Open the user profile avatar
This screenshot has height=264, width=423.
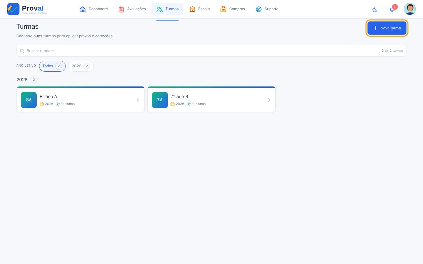click(410, 9)
